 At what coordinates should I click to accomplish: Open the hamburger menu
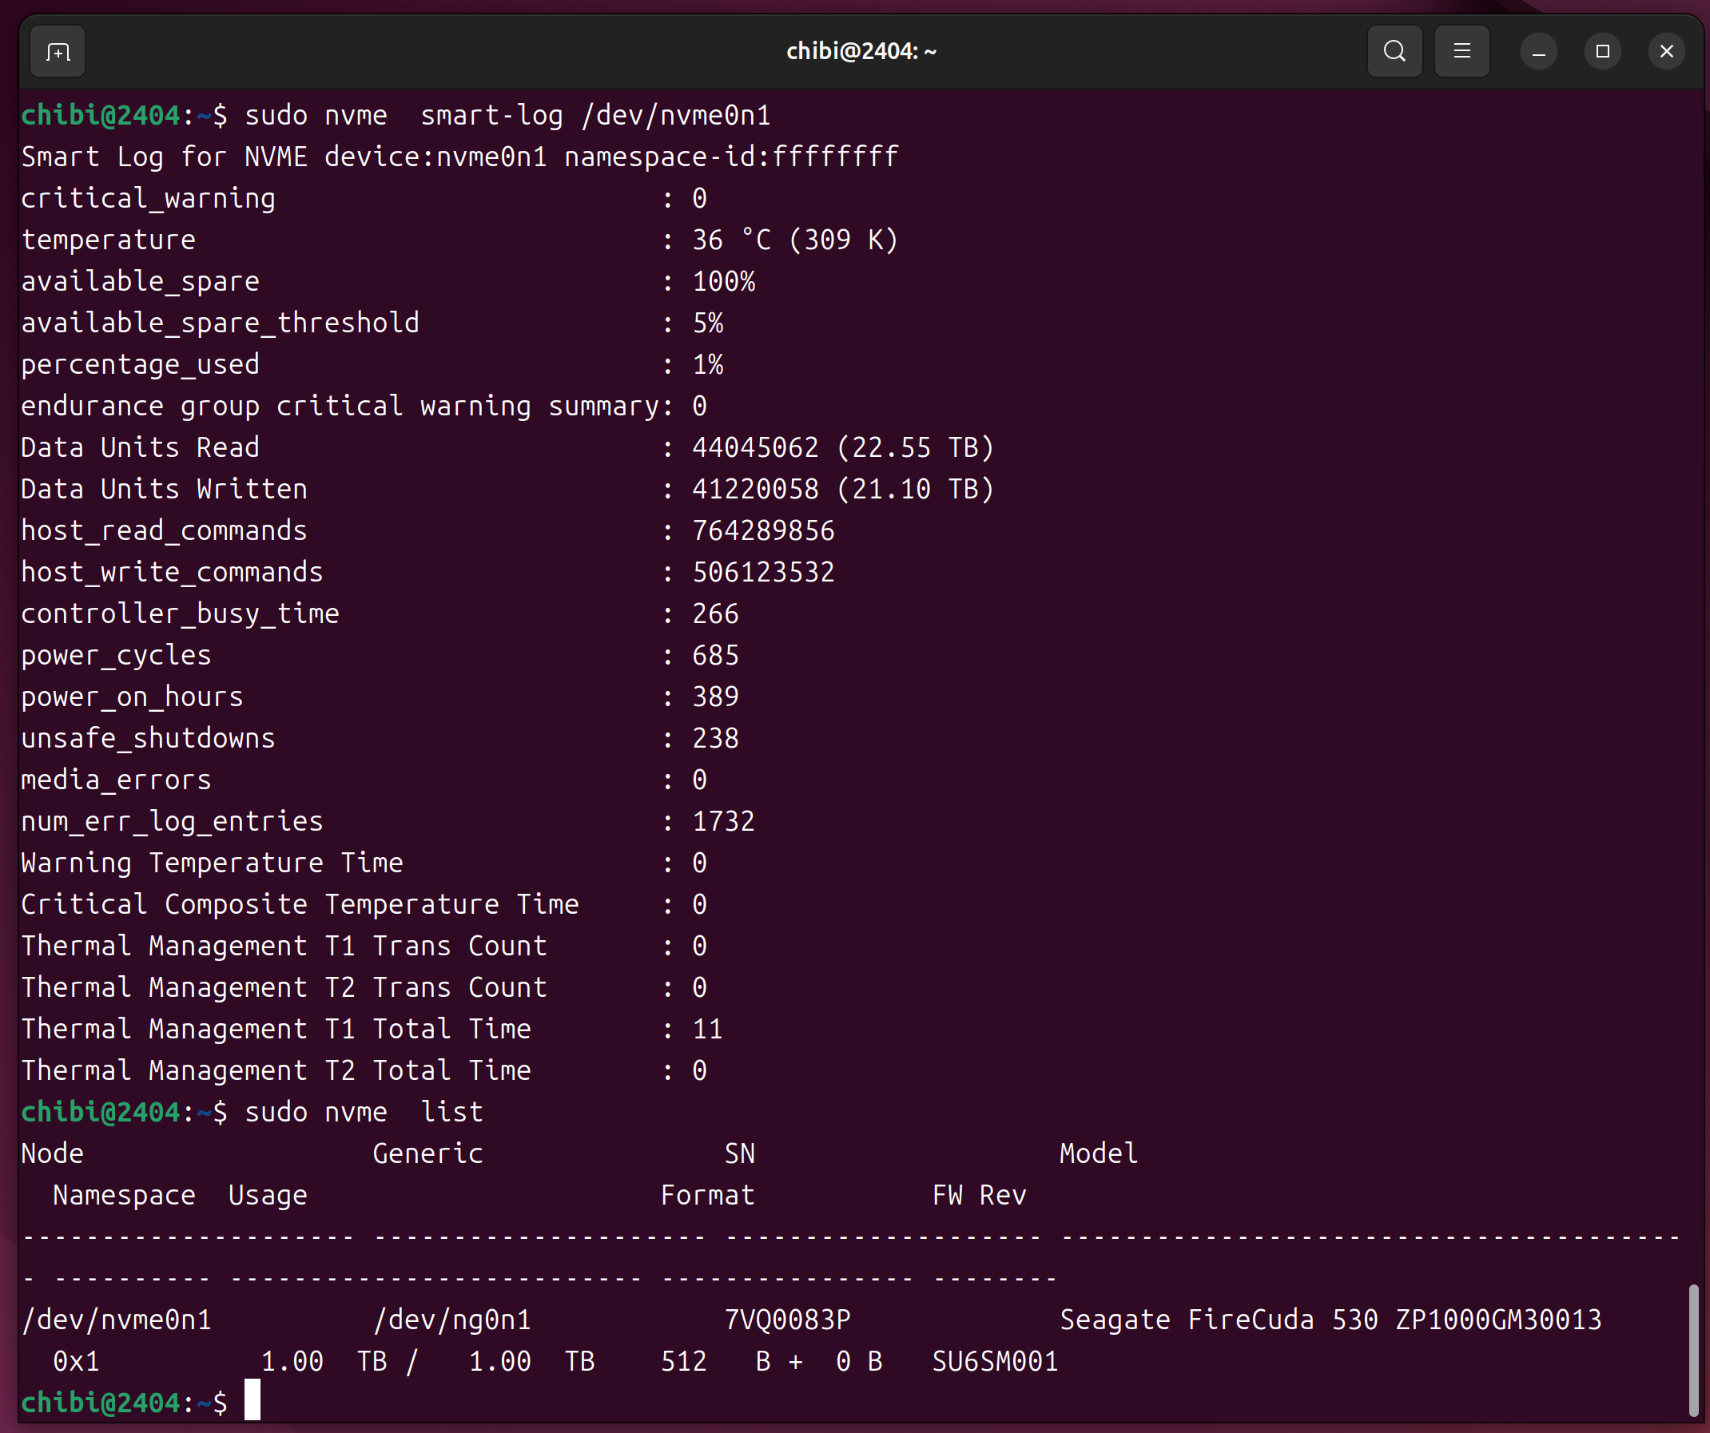[x=1461, y=51]
